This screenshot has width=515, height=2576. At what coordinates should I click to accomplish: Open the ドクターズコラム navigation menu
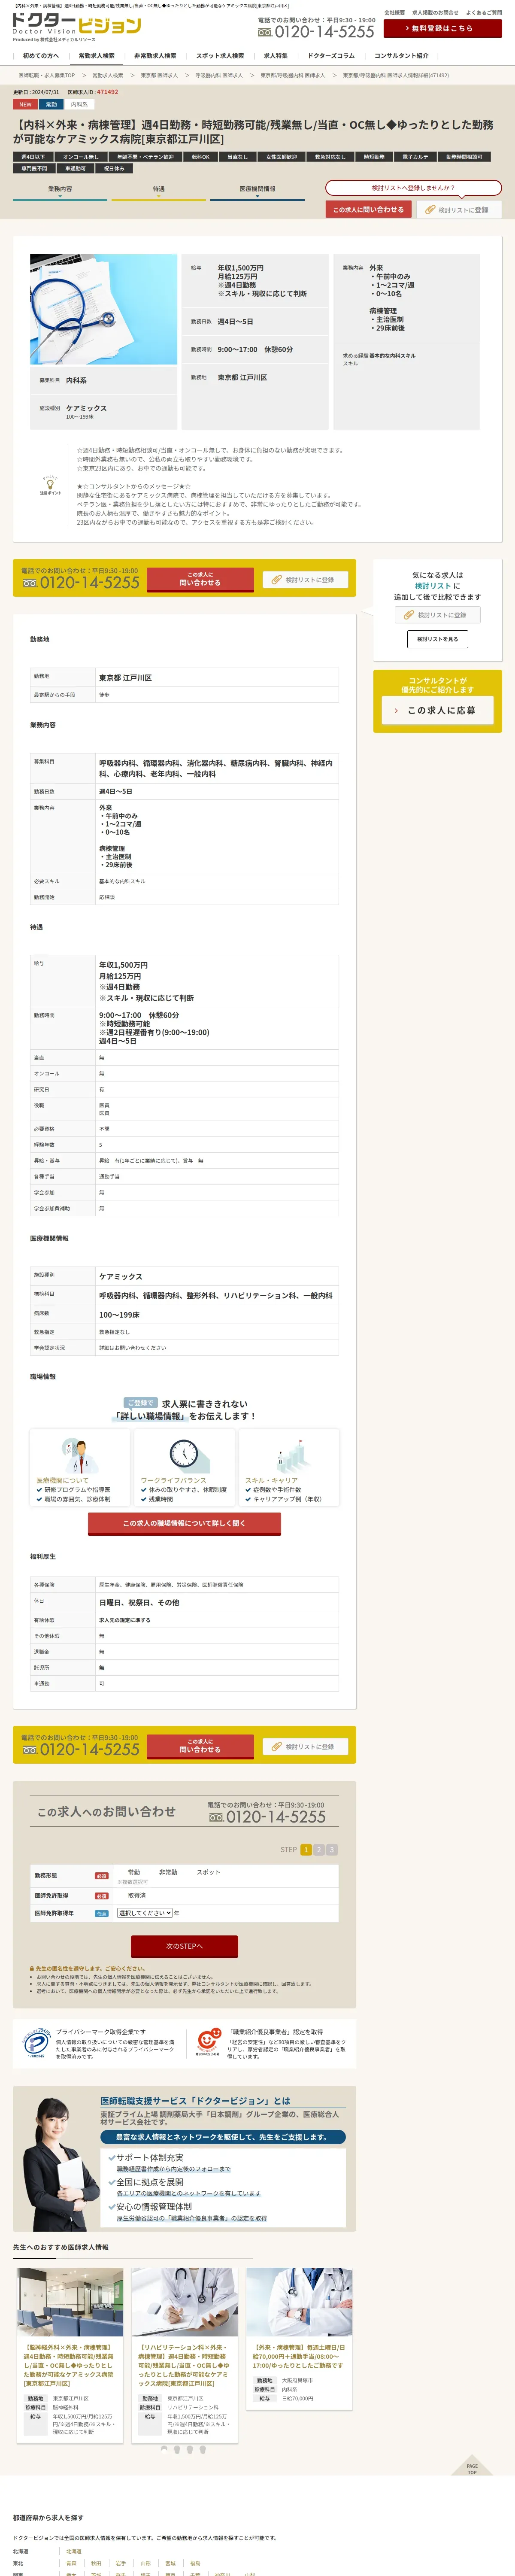pyautogui.click(x=331, y=56)
